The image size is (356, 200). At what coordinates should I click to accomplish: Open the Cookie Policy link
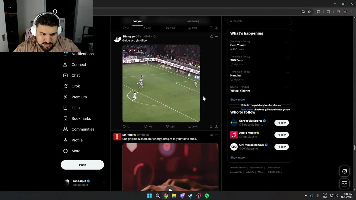click(273, 168)
